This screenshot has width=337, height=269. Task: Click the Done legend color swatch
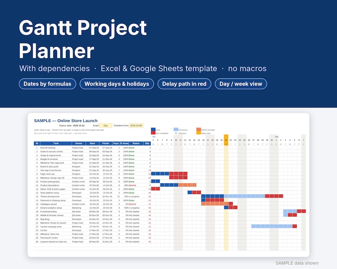click(153, 130)
